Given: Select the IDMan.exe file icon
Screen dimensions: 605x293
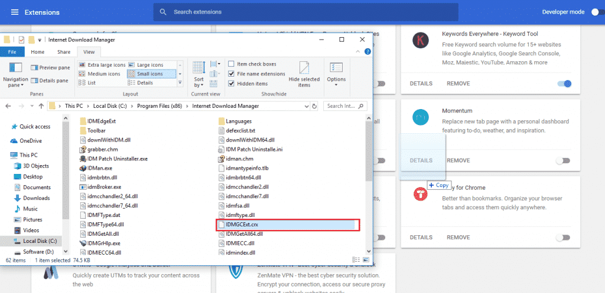Looking at the screenshot, I should point(83,168).
